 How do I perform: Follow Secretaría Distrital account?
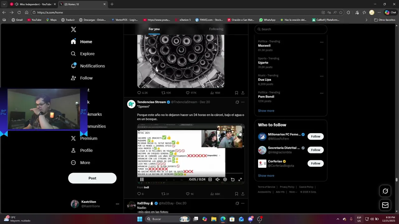[x=315, y=150]
